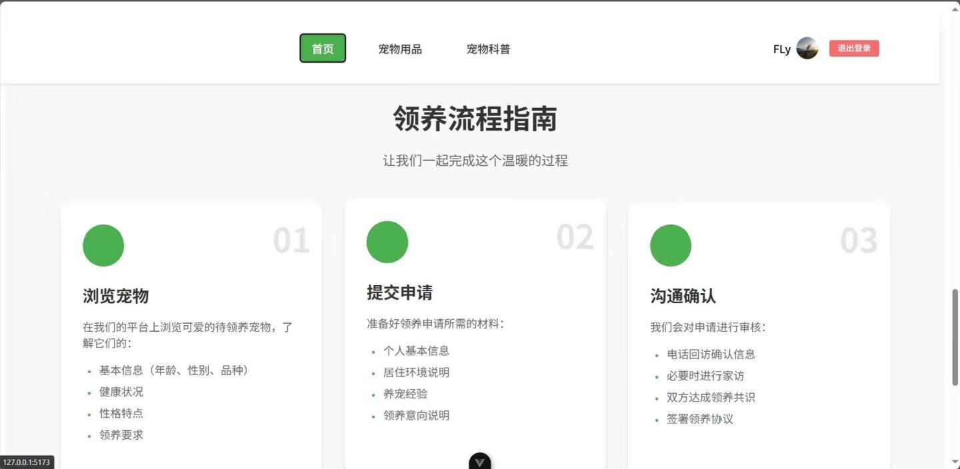Click the green circle icon above 提交申请

(x=387, y=242)
